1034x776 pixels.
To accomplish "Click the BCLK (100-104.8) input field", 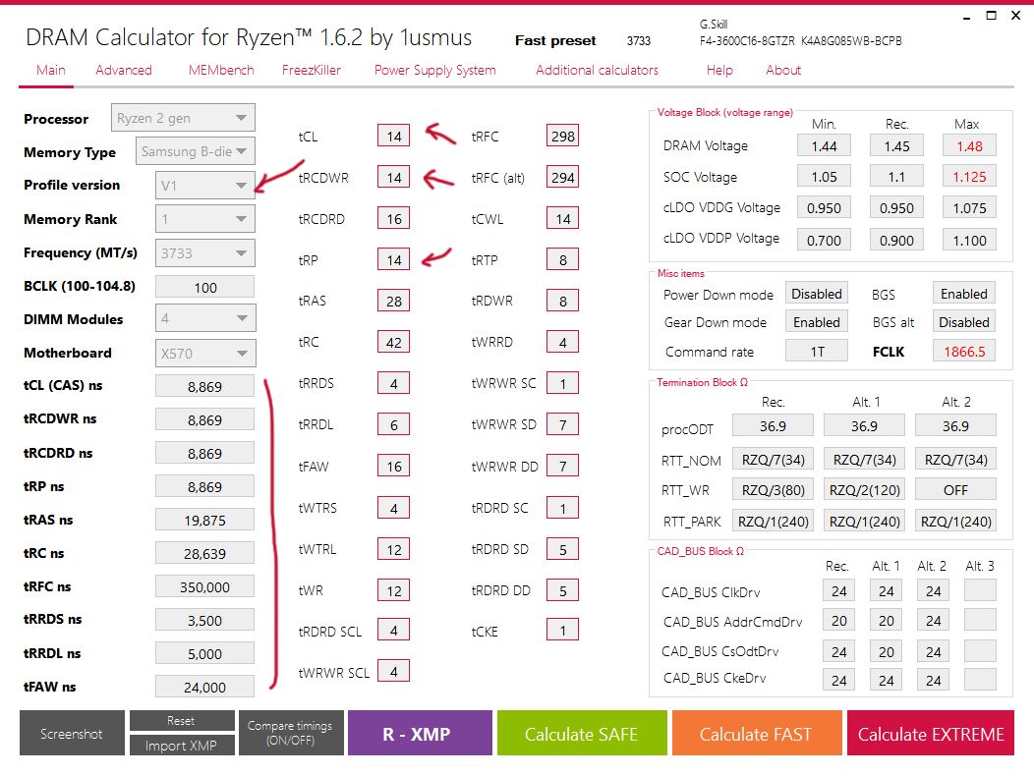I will [205, 287].
